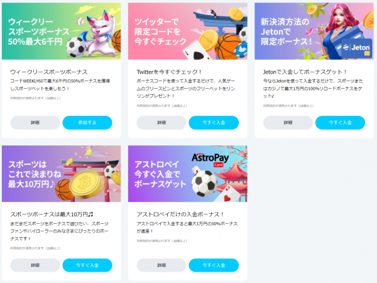Image resolution: width=377 pixels, height=283 pixels.
Task: Click the Jeton card logo in banner
Action: [356, 48]
